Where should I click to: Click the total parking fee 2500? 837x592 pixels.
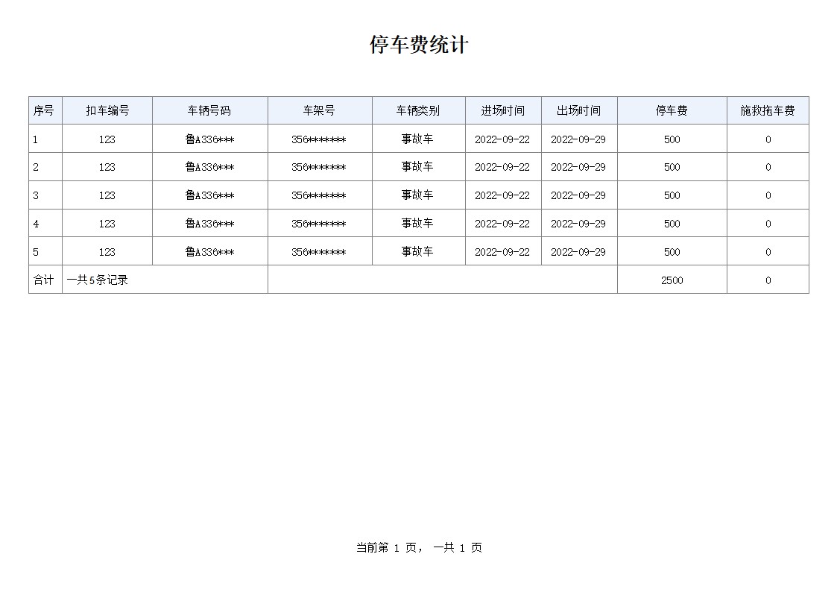(x=672, y=281)
